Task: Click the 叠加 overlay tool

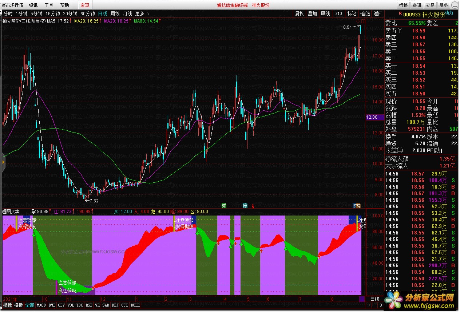Action: (312, 13)
